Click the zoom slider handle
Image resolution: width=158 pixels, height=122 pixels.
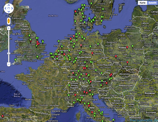click(9, 53)
